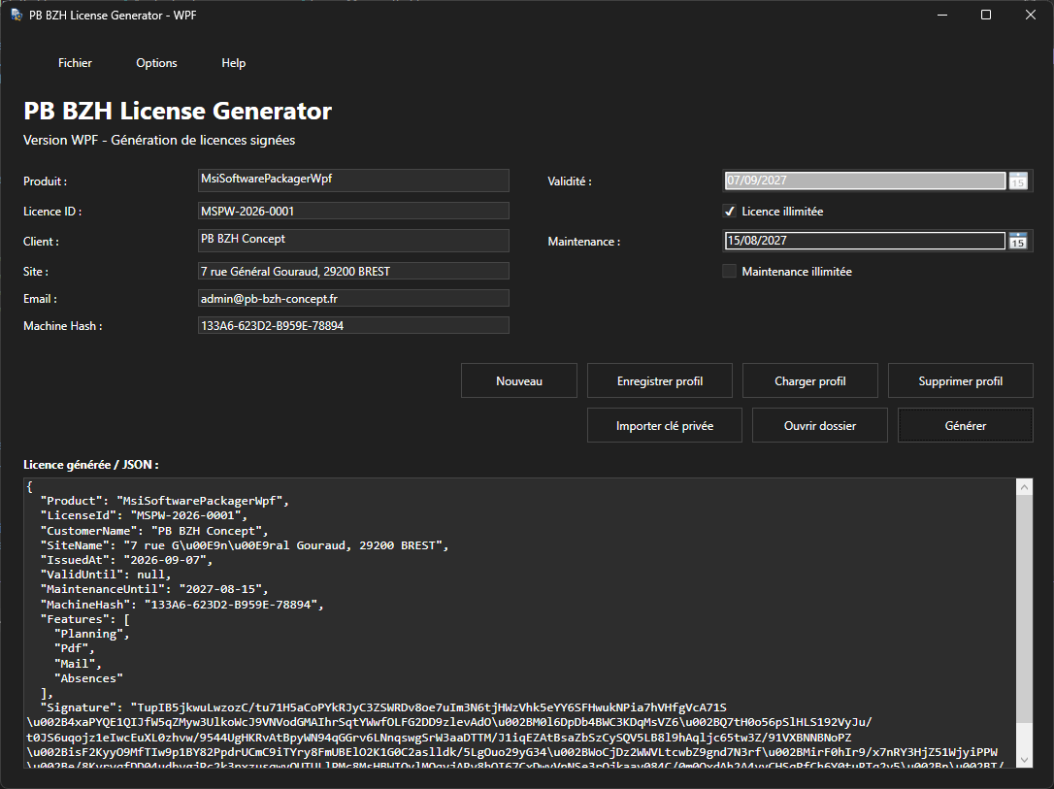Generate the license with Générer
This screenshot has width=1054, height=789.
[966, 425]
